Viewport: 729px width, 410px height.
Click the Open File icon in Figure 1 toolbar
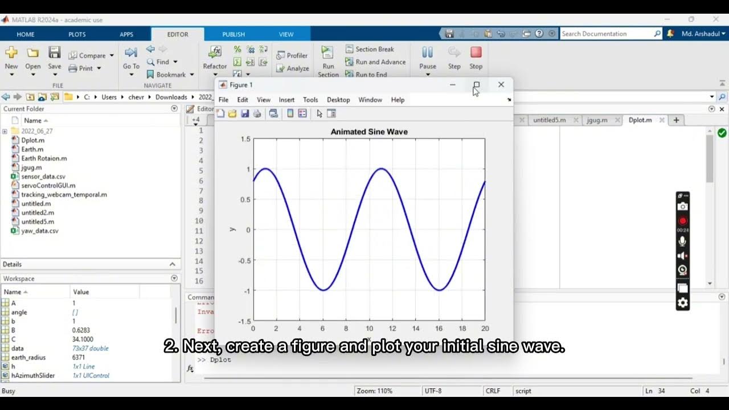(x=232, y=113)
